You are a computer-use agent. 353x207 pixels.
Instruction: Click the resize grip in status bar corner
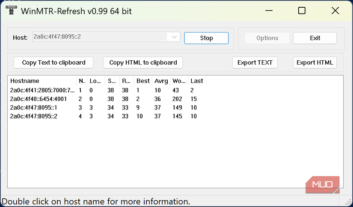tap(348, 201)
